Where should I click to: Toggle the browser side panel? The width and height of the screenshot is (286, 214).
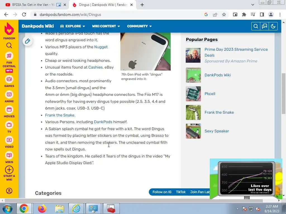point(262,14)
